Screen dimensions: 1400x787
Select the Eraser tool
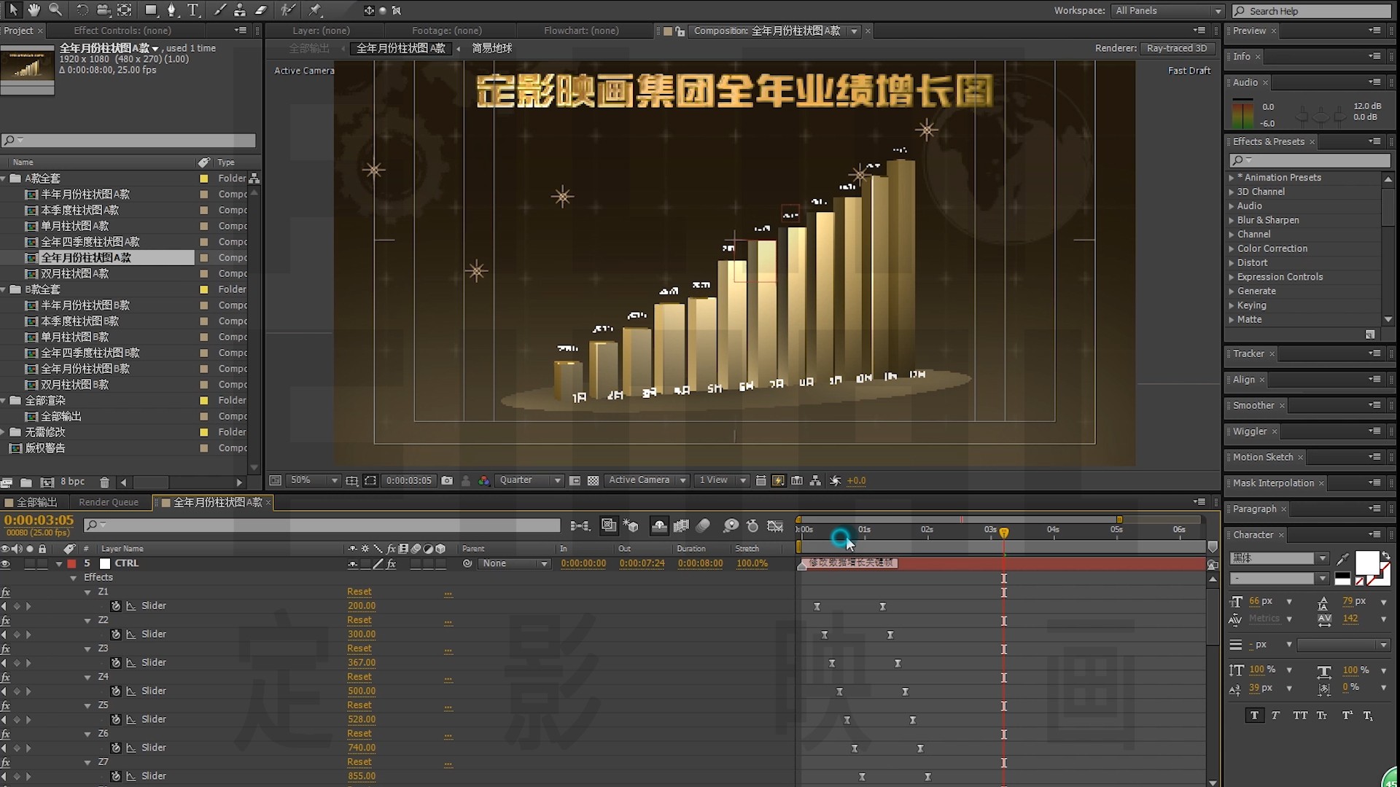(261, 9)
